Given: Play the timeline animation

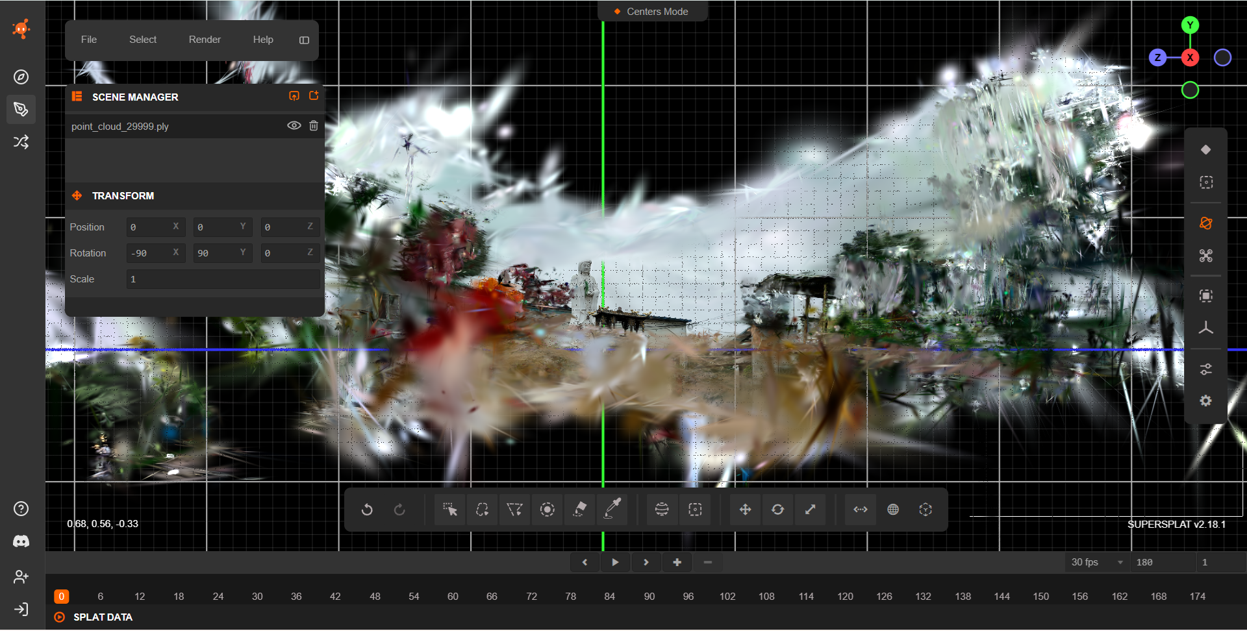Looking at the screenshot, I should tap(615, 562).
